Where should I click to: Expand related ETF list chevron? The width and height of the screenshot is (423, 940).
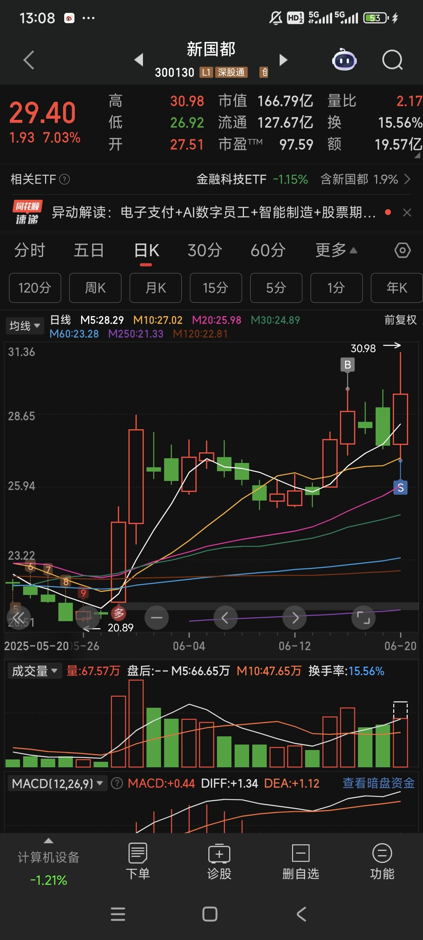(x=407, y=179)
